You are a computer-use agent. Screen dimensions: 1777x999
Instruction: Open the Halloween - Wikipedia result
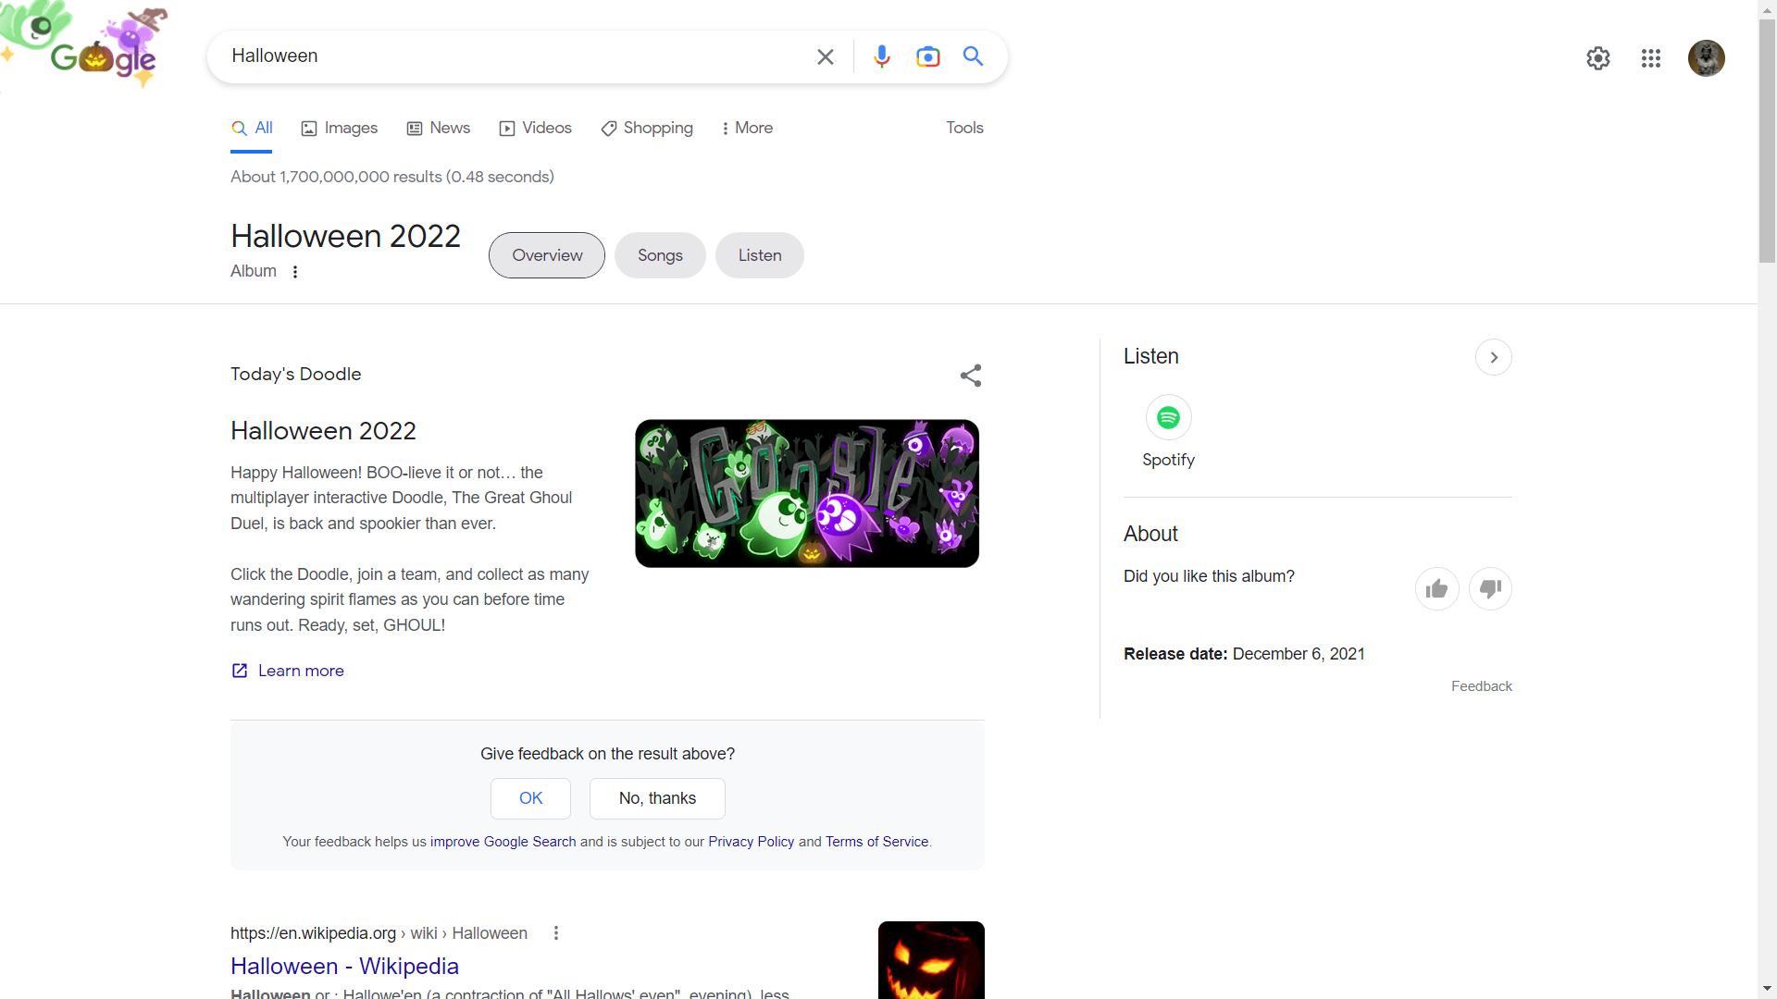pyautogui.click(x=344, y=966)
